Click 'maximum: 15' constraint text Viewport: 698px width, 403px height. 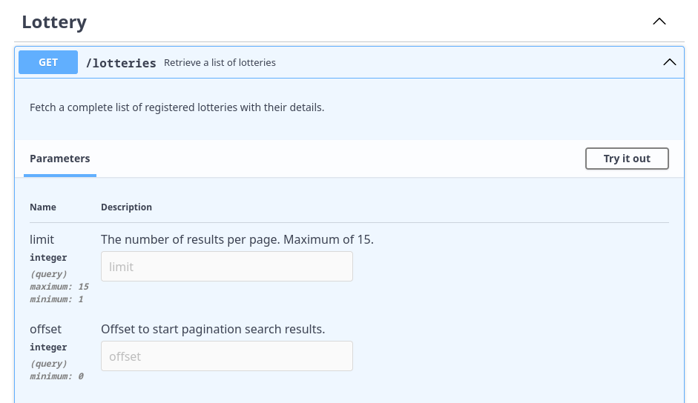tap(59, 287)
